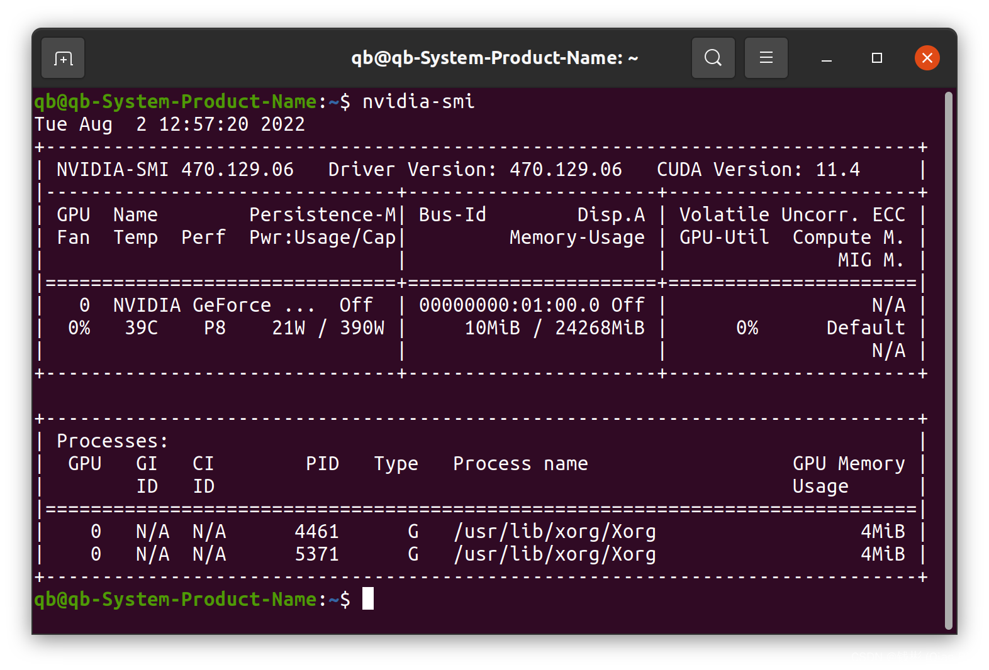Screen dimensions: 989x670
Task: Click PID 4461
Action: [316, 531]
